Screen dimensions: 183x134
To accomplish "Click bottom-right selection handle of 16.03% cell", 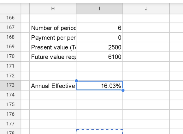I will 123,90.
